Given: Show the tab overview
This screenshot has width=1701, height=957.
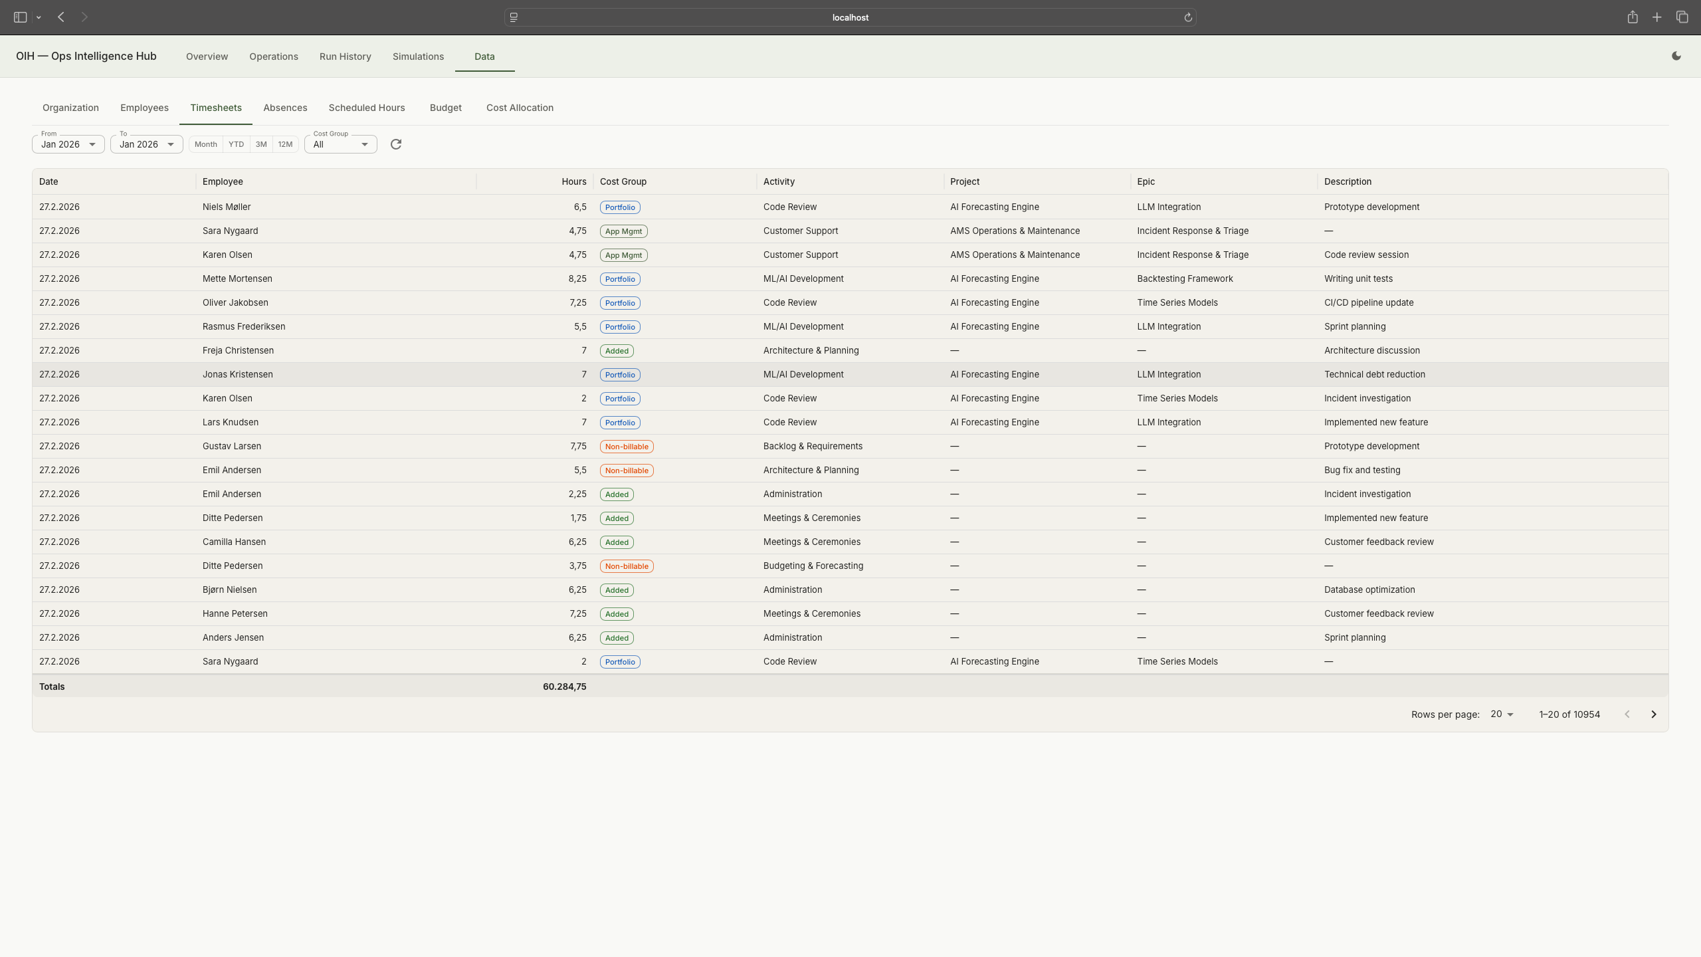Looking at the screenshot, I should point(1682,17).
